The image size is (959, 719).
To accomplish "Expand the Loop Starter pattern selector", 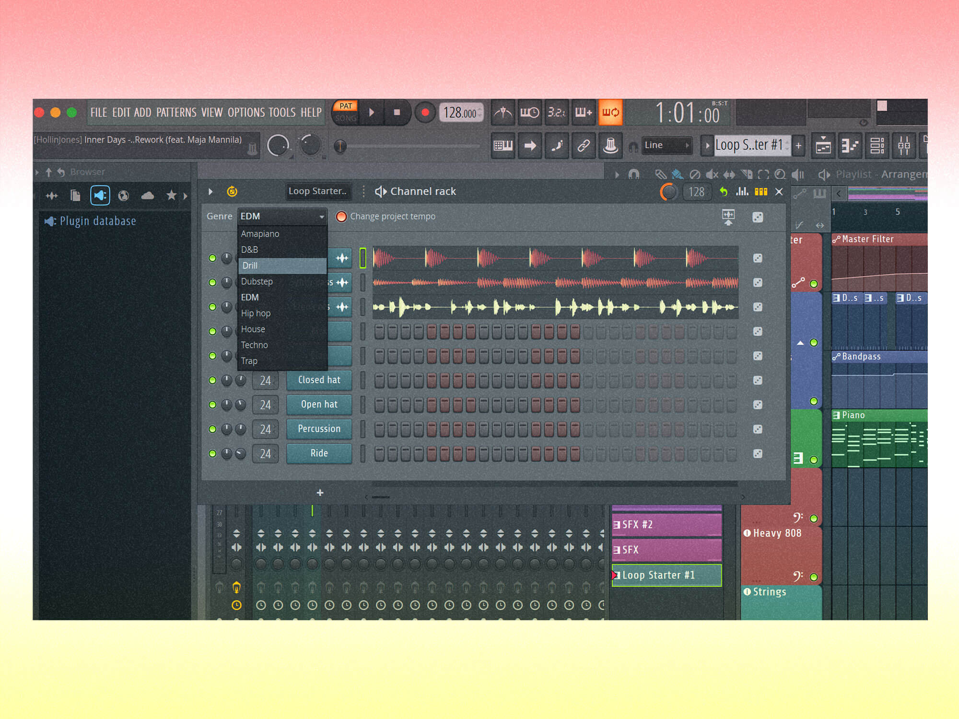I will click(x=749, y=145).
